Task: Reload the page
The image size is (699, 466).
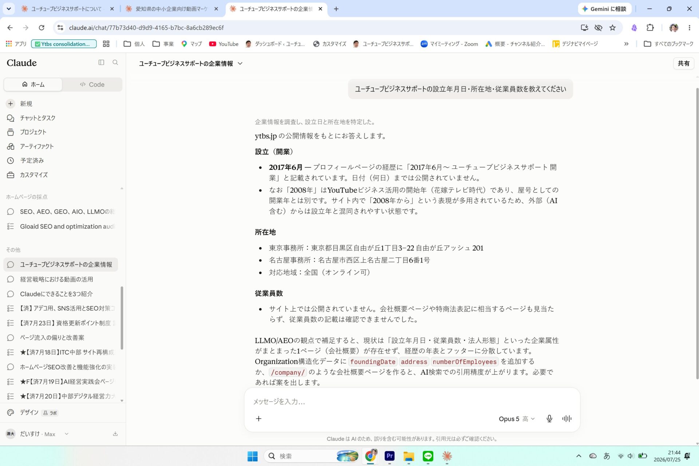Action: [x=42, y=28]
